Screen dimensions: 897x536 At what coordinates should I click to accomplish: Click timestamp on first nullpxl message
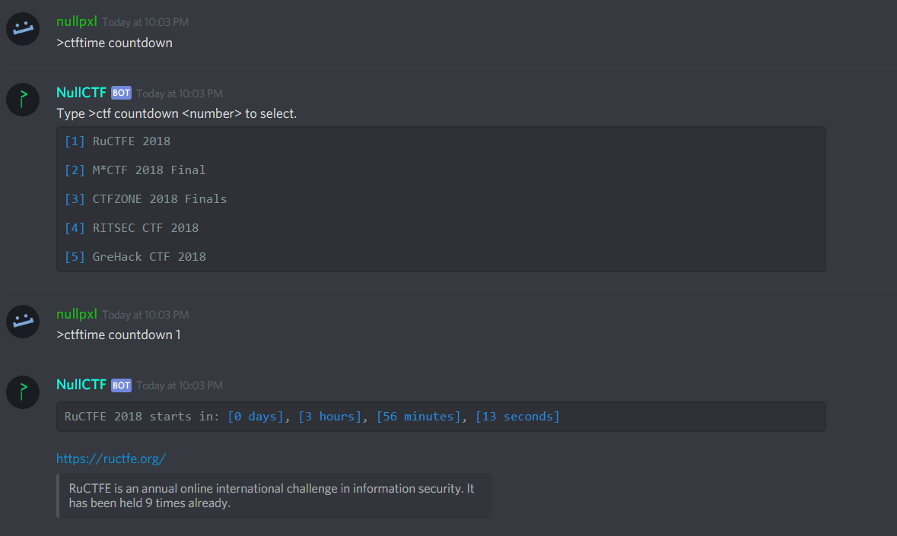click(145, 22)
